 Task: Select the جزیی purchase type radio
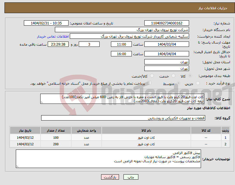pyautogui.click(x=198, y=83)
